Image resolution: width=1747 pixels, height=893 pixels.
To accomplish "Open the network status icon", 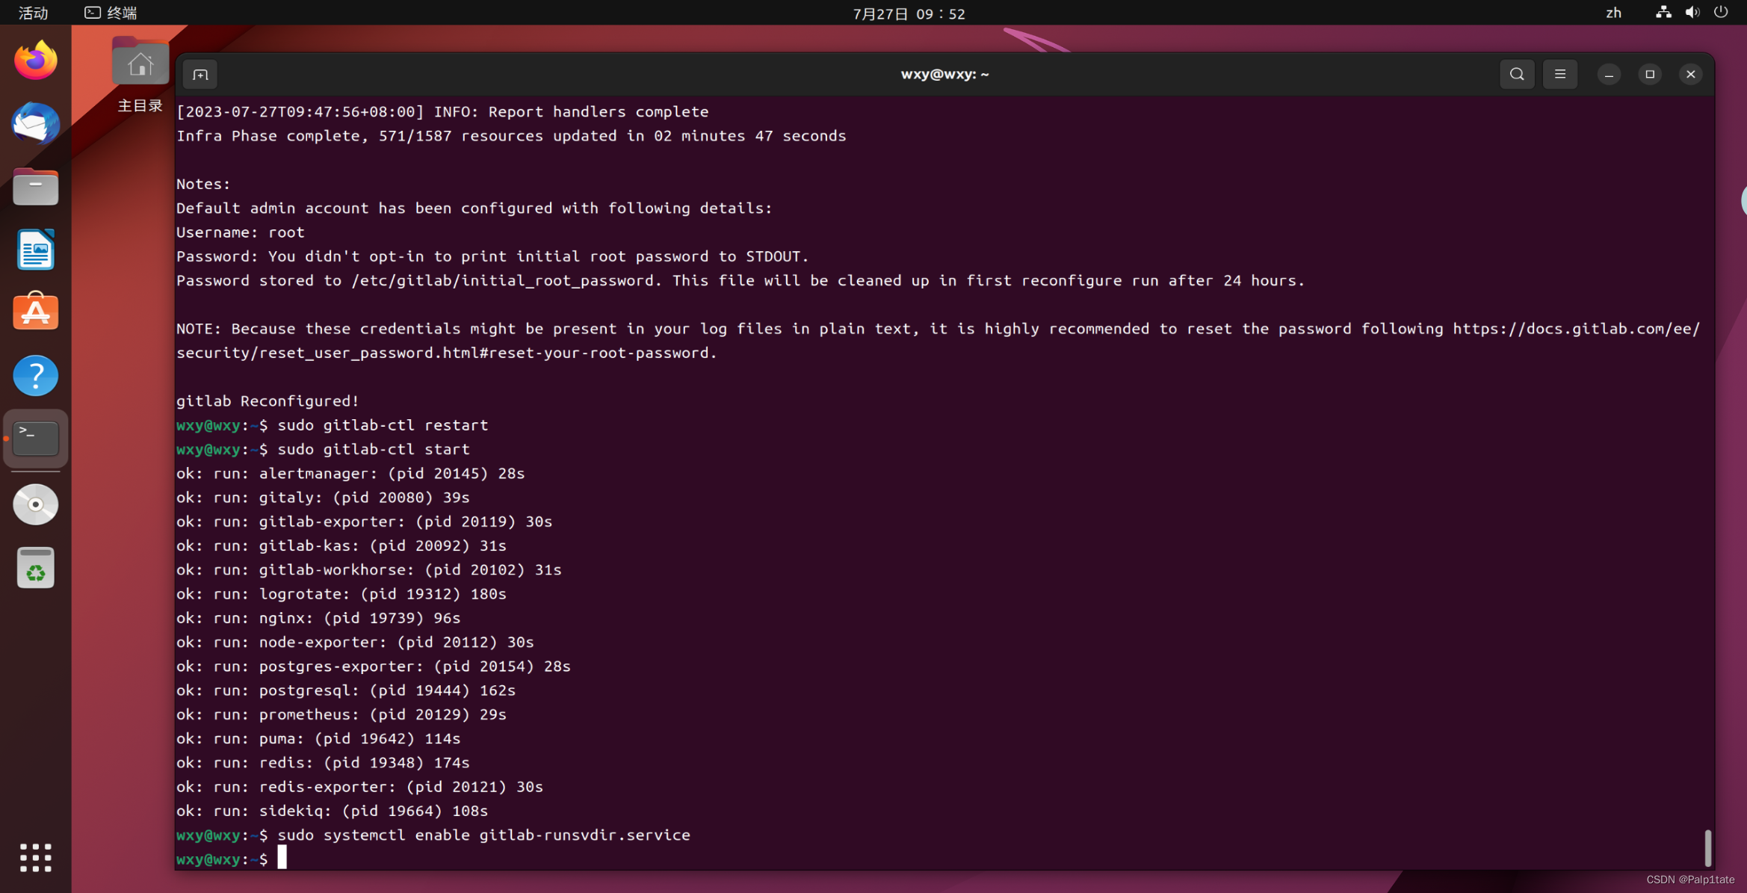I will point(1663,13).
